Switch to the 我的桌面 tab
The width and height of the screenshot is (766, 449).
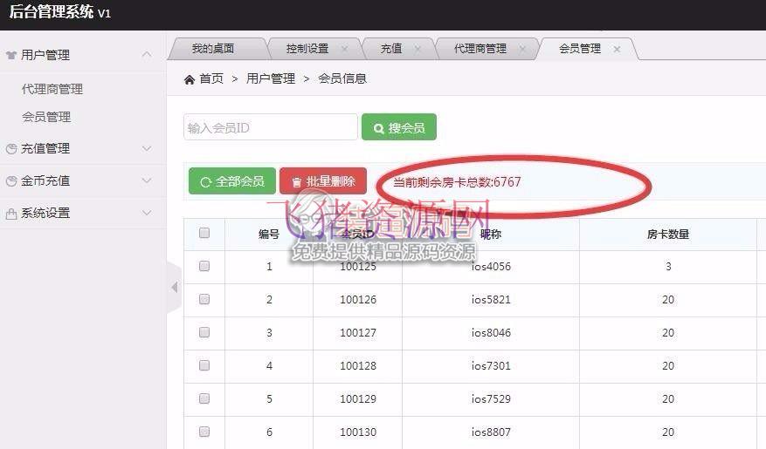pos(213,49)
